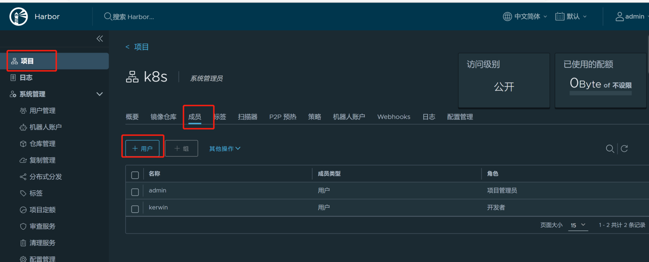This screenshot has height=262, width=649.
Task: Open the 机器人账户 tab
Action: point(349,117)
